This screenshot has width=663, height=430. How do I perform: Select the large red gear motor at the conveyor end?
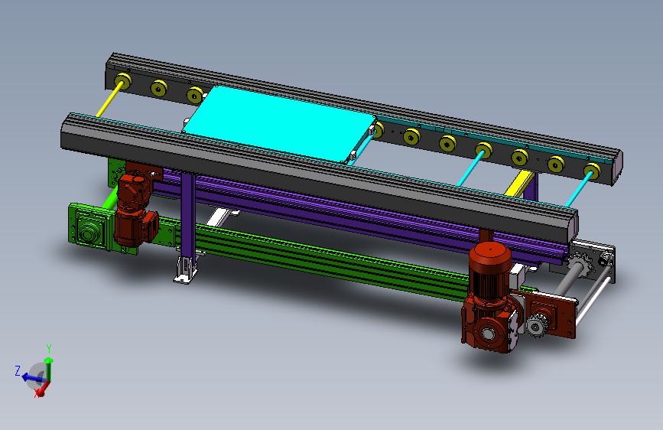(x=490, y=296)
